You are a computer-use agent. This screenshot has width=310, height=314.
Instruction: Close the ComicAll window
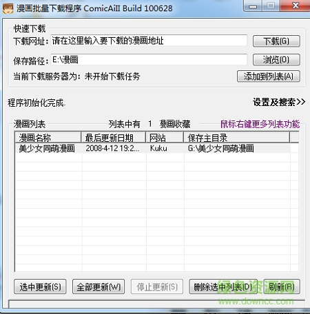[x=296, y=6]
